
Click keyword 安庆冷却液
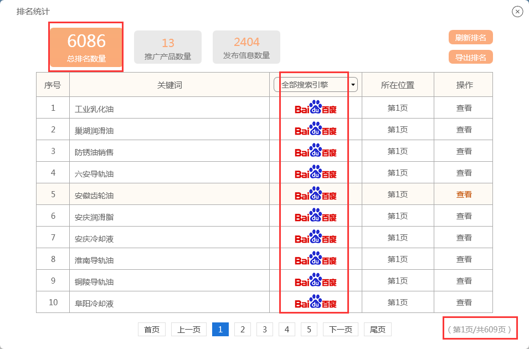click(x=94, y=239)
